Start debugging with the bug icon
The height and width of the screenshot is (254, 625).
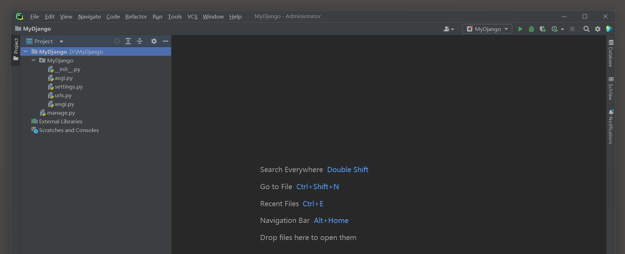[531, 29]
